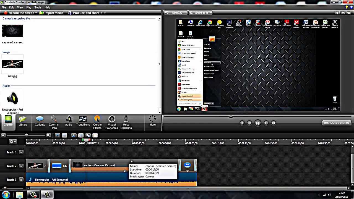The image size is (354, 199).
Task: Select the cats.jpg image thumbnail
Action: (x=12, y=64)
